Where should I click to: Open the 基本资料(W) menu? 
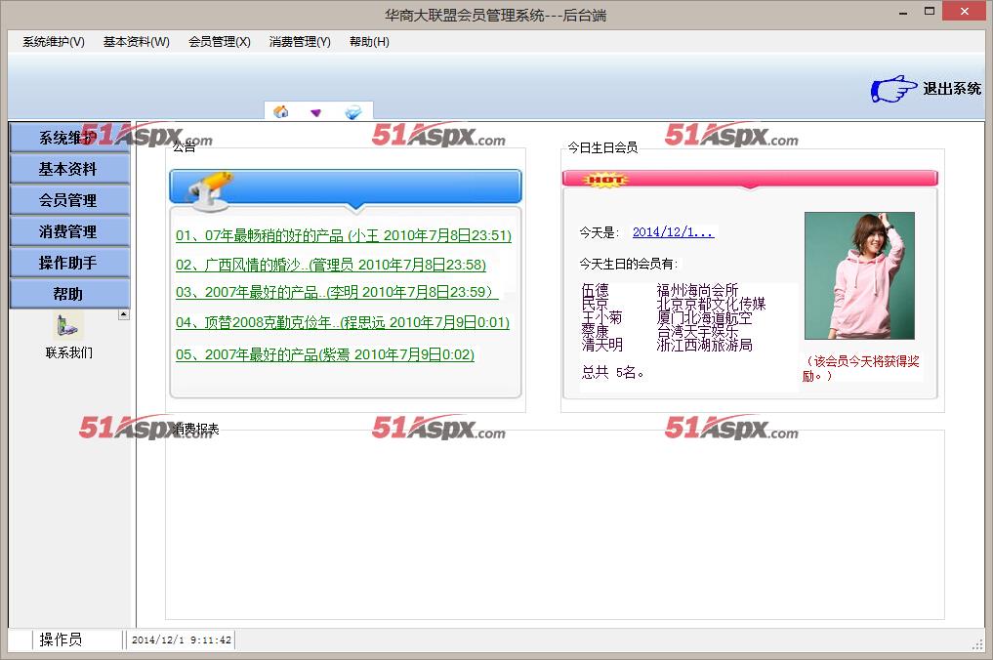click(136, 42)
